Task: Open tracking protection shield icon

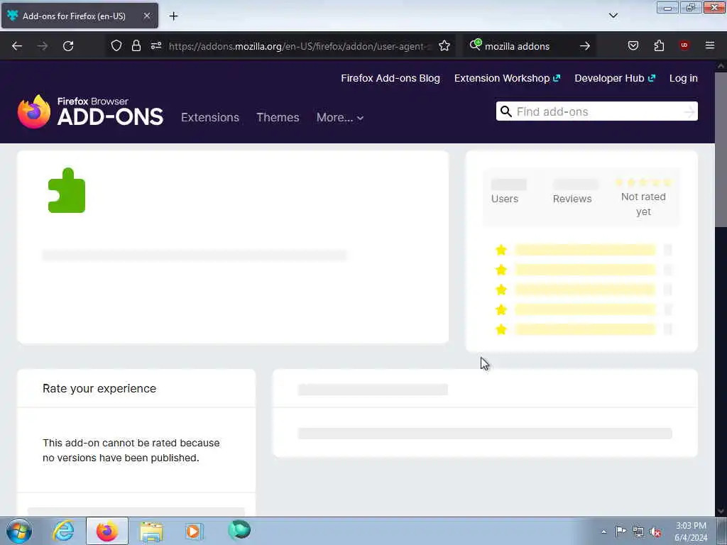Action: (116, 45)
